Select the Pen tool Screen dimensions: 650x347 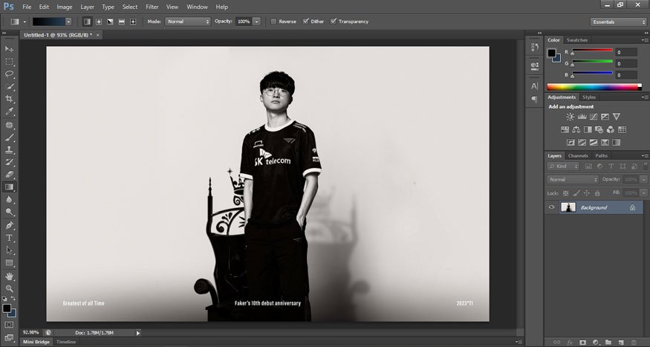(x=9, y=226)
